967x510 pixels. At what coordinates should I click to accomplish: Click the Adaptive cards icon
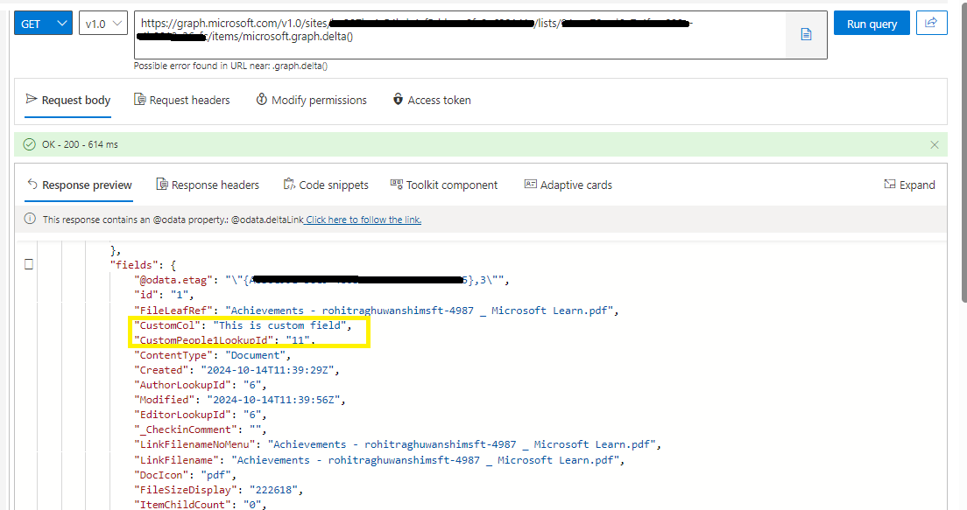point(531,185)
